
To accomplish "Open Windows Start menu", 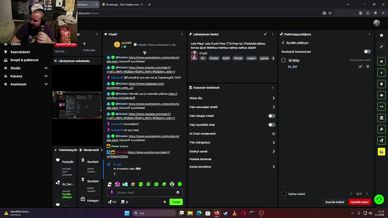I will [127, 213].
